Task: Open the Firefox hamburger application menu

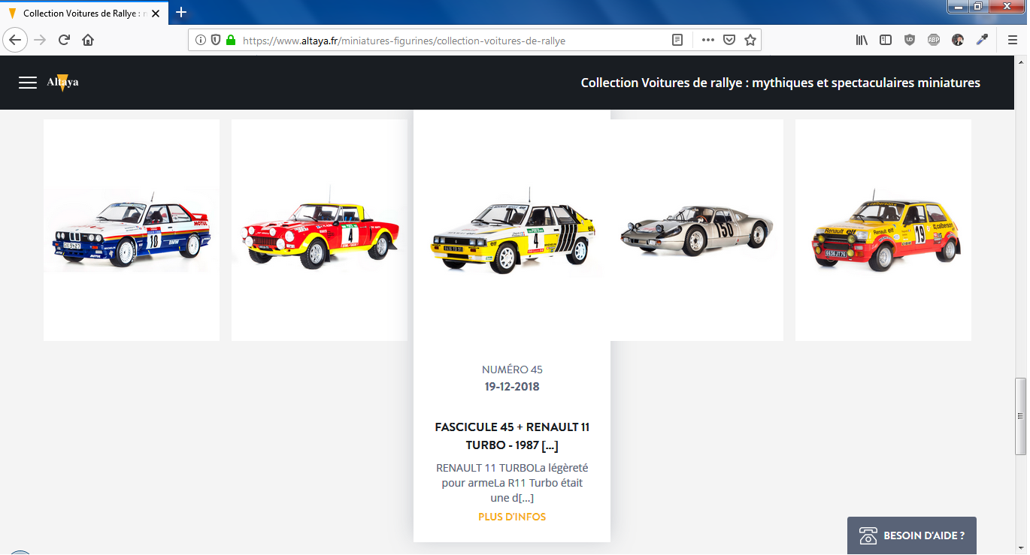Action: (1012, 41)
